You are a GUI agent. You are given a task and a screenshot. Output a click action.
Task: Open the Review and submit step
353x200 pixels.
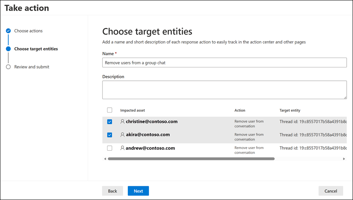coord(32,67)
